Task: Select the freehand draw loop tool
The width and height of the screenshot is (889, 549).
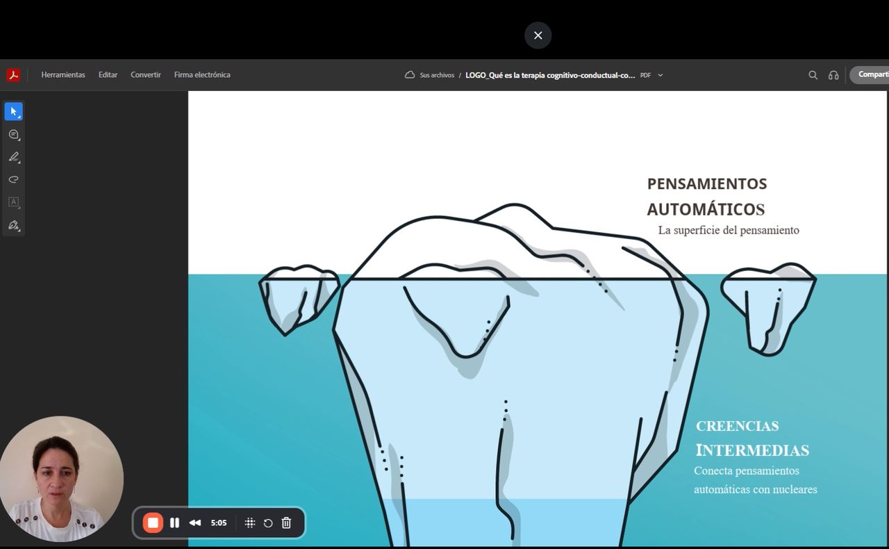Action: (x=13, y=179)
